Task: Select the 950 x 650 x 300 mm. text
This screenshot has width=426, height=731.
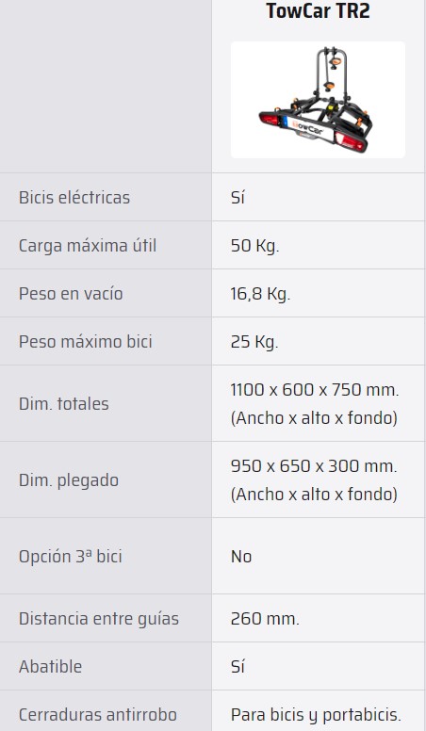Action: (x=314, y=465)
